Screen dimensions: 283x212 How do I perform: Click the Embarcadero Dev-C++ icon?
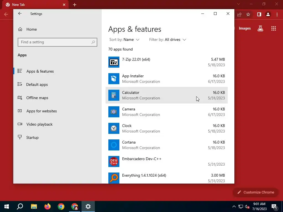[114, 161]
